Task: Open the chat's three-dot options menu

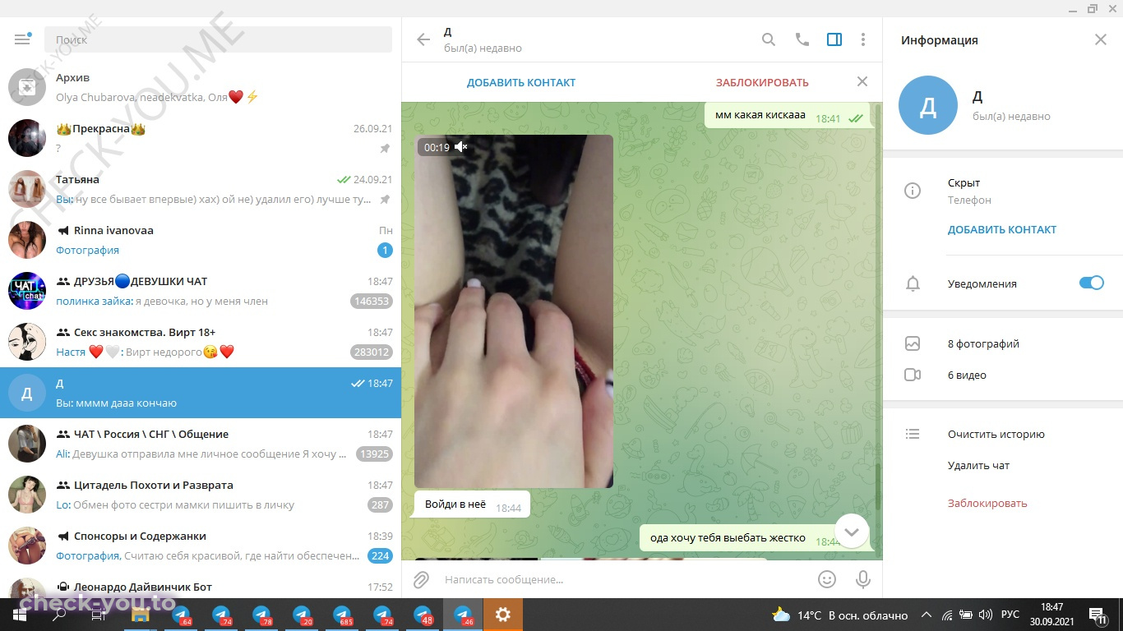Action: coord(863,39)
